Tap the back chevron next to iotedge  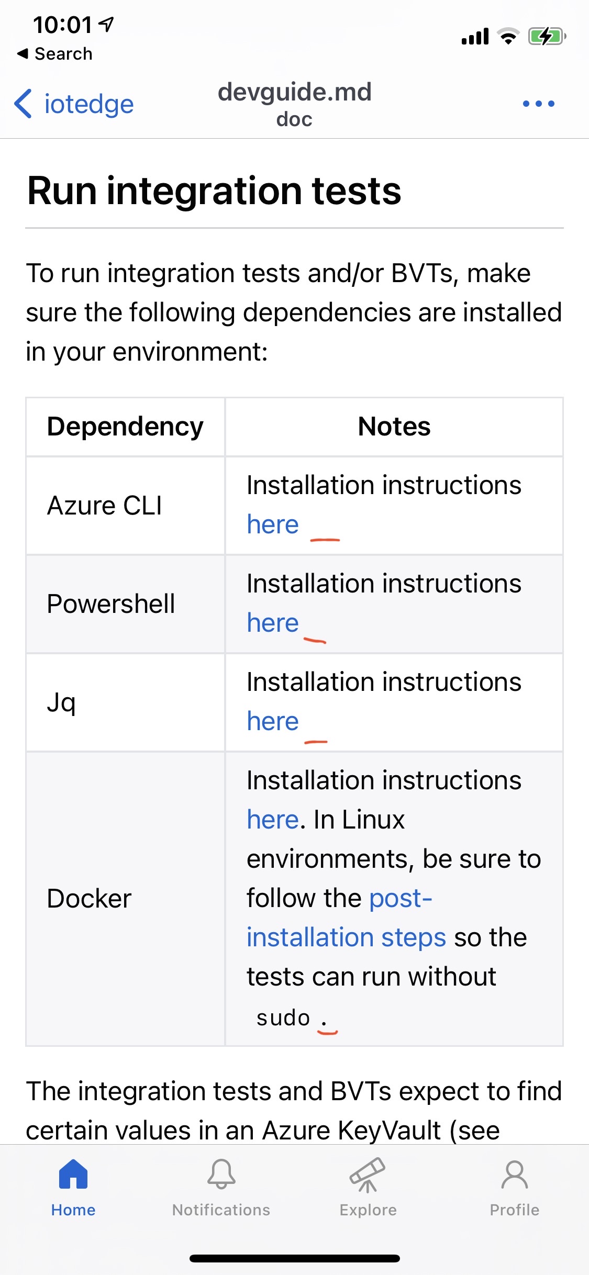[x=23, y=103]
